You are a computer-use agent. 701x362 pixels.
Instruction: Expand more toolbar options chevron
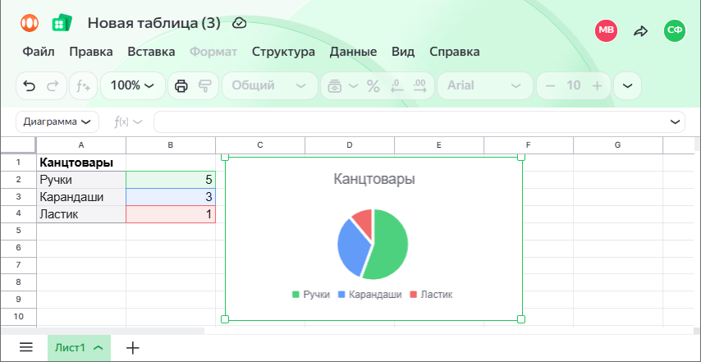[628, 85]
